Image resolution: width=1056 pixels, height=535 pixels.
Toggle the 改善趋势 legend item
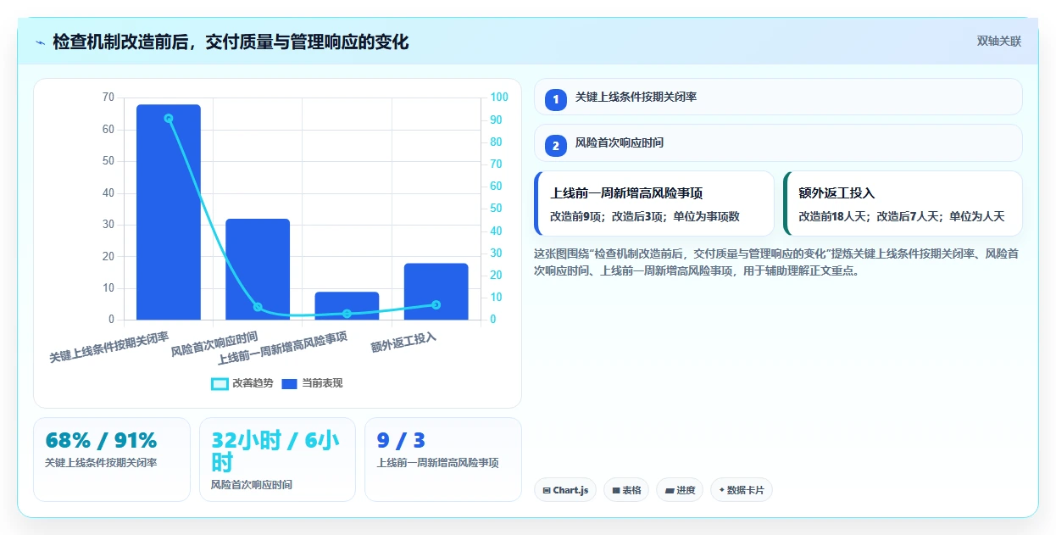click(x=242, y=383)
